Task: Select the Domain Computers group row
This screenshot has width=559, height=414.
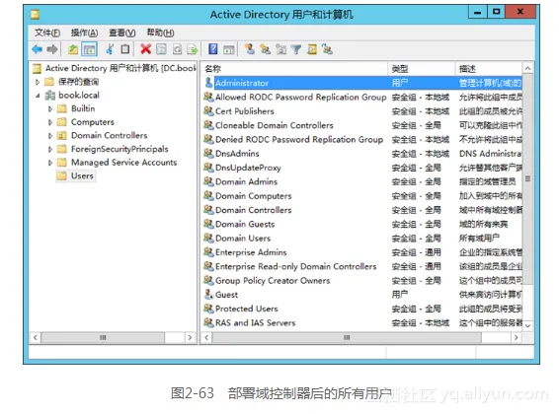Action: pyautogui.click(x=362, y=195)
